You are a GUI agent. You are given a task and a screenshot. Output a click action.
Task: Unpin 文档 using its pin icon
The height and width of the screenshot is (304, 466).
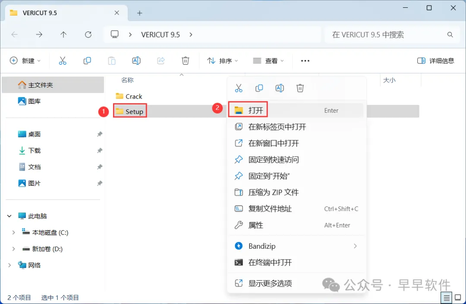(x=100, y=167)
